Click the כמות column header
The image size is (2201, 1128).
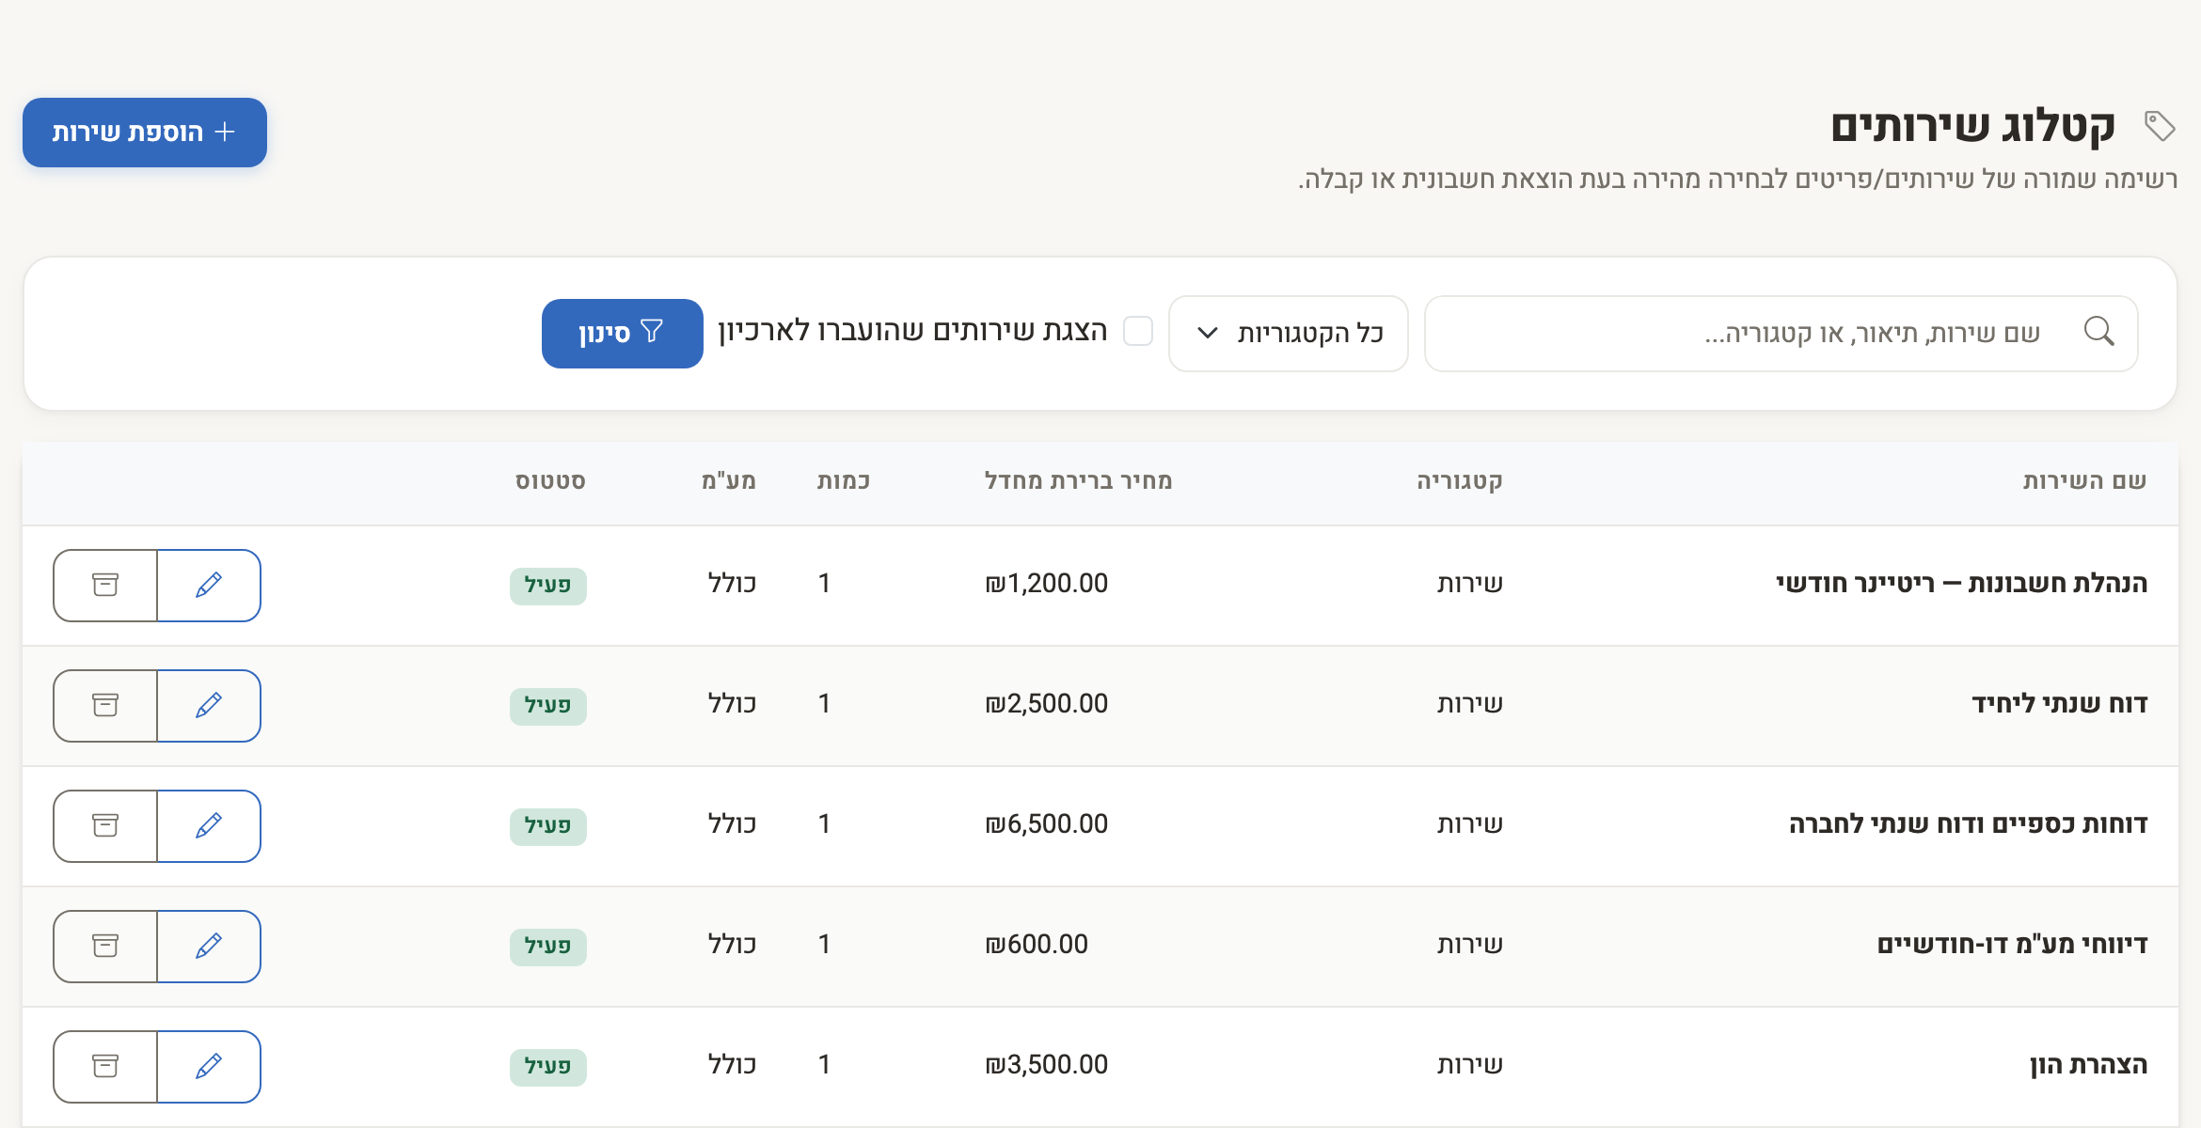point(843,481)
